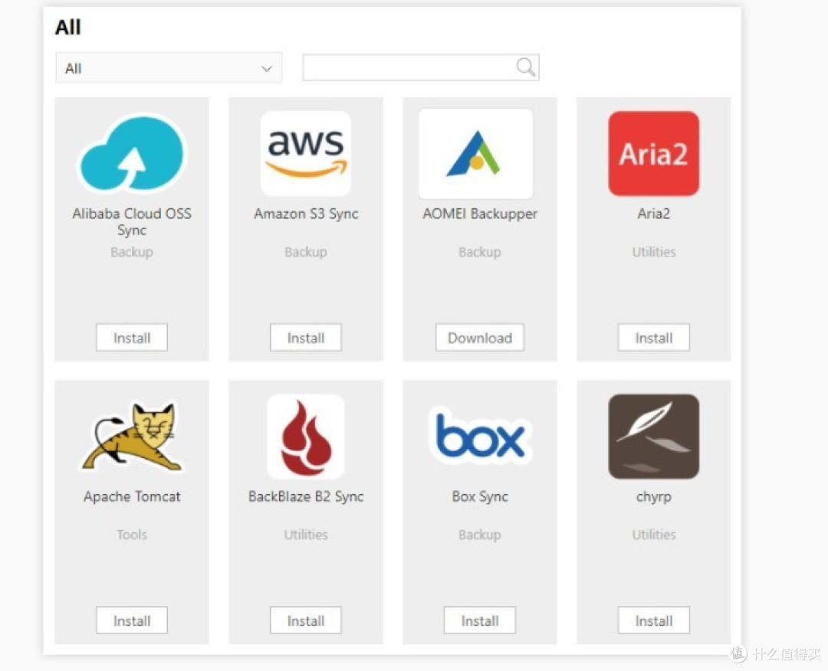The height and width of the screenshot is (671, 828).
Task: Click the Apache Tomcat title
Action: [132, 496]
